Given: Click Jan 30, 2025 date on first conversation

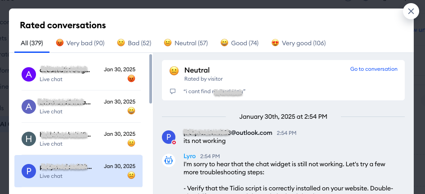Looking at the screenshot, I should click(120, 69).
